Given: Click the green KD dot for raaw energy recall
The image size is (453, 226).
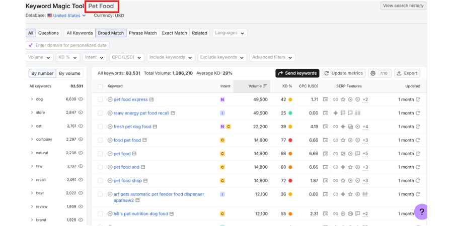Looking at the screenshot, I should pos(290,113).
